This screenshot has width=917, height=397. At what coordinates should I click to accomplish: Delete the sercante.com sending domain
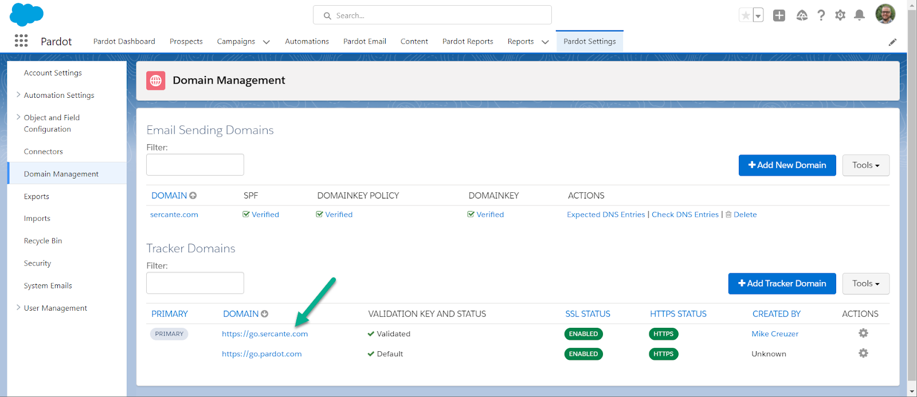(x=741, y=215)
